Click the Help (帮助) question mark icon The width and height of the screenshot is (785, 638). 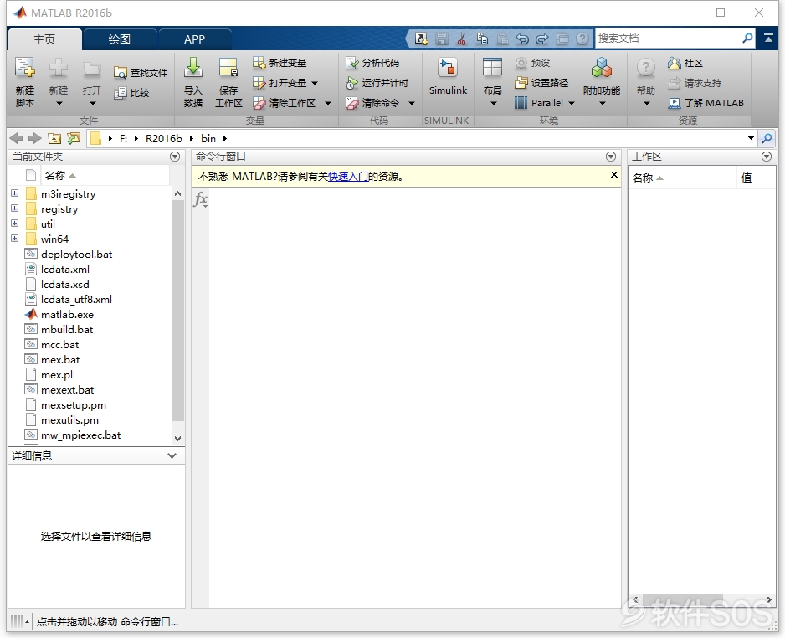pos(646,68)
